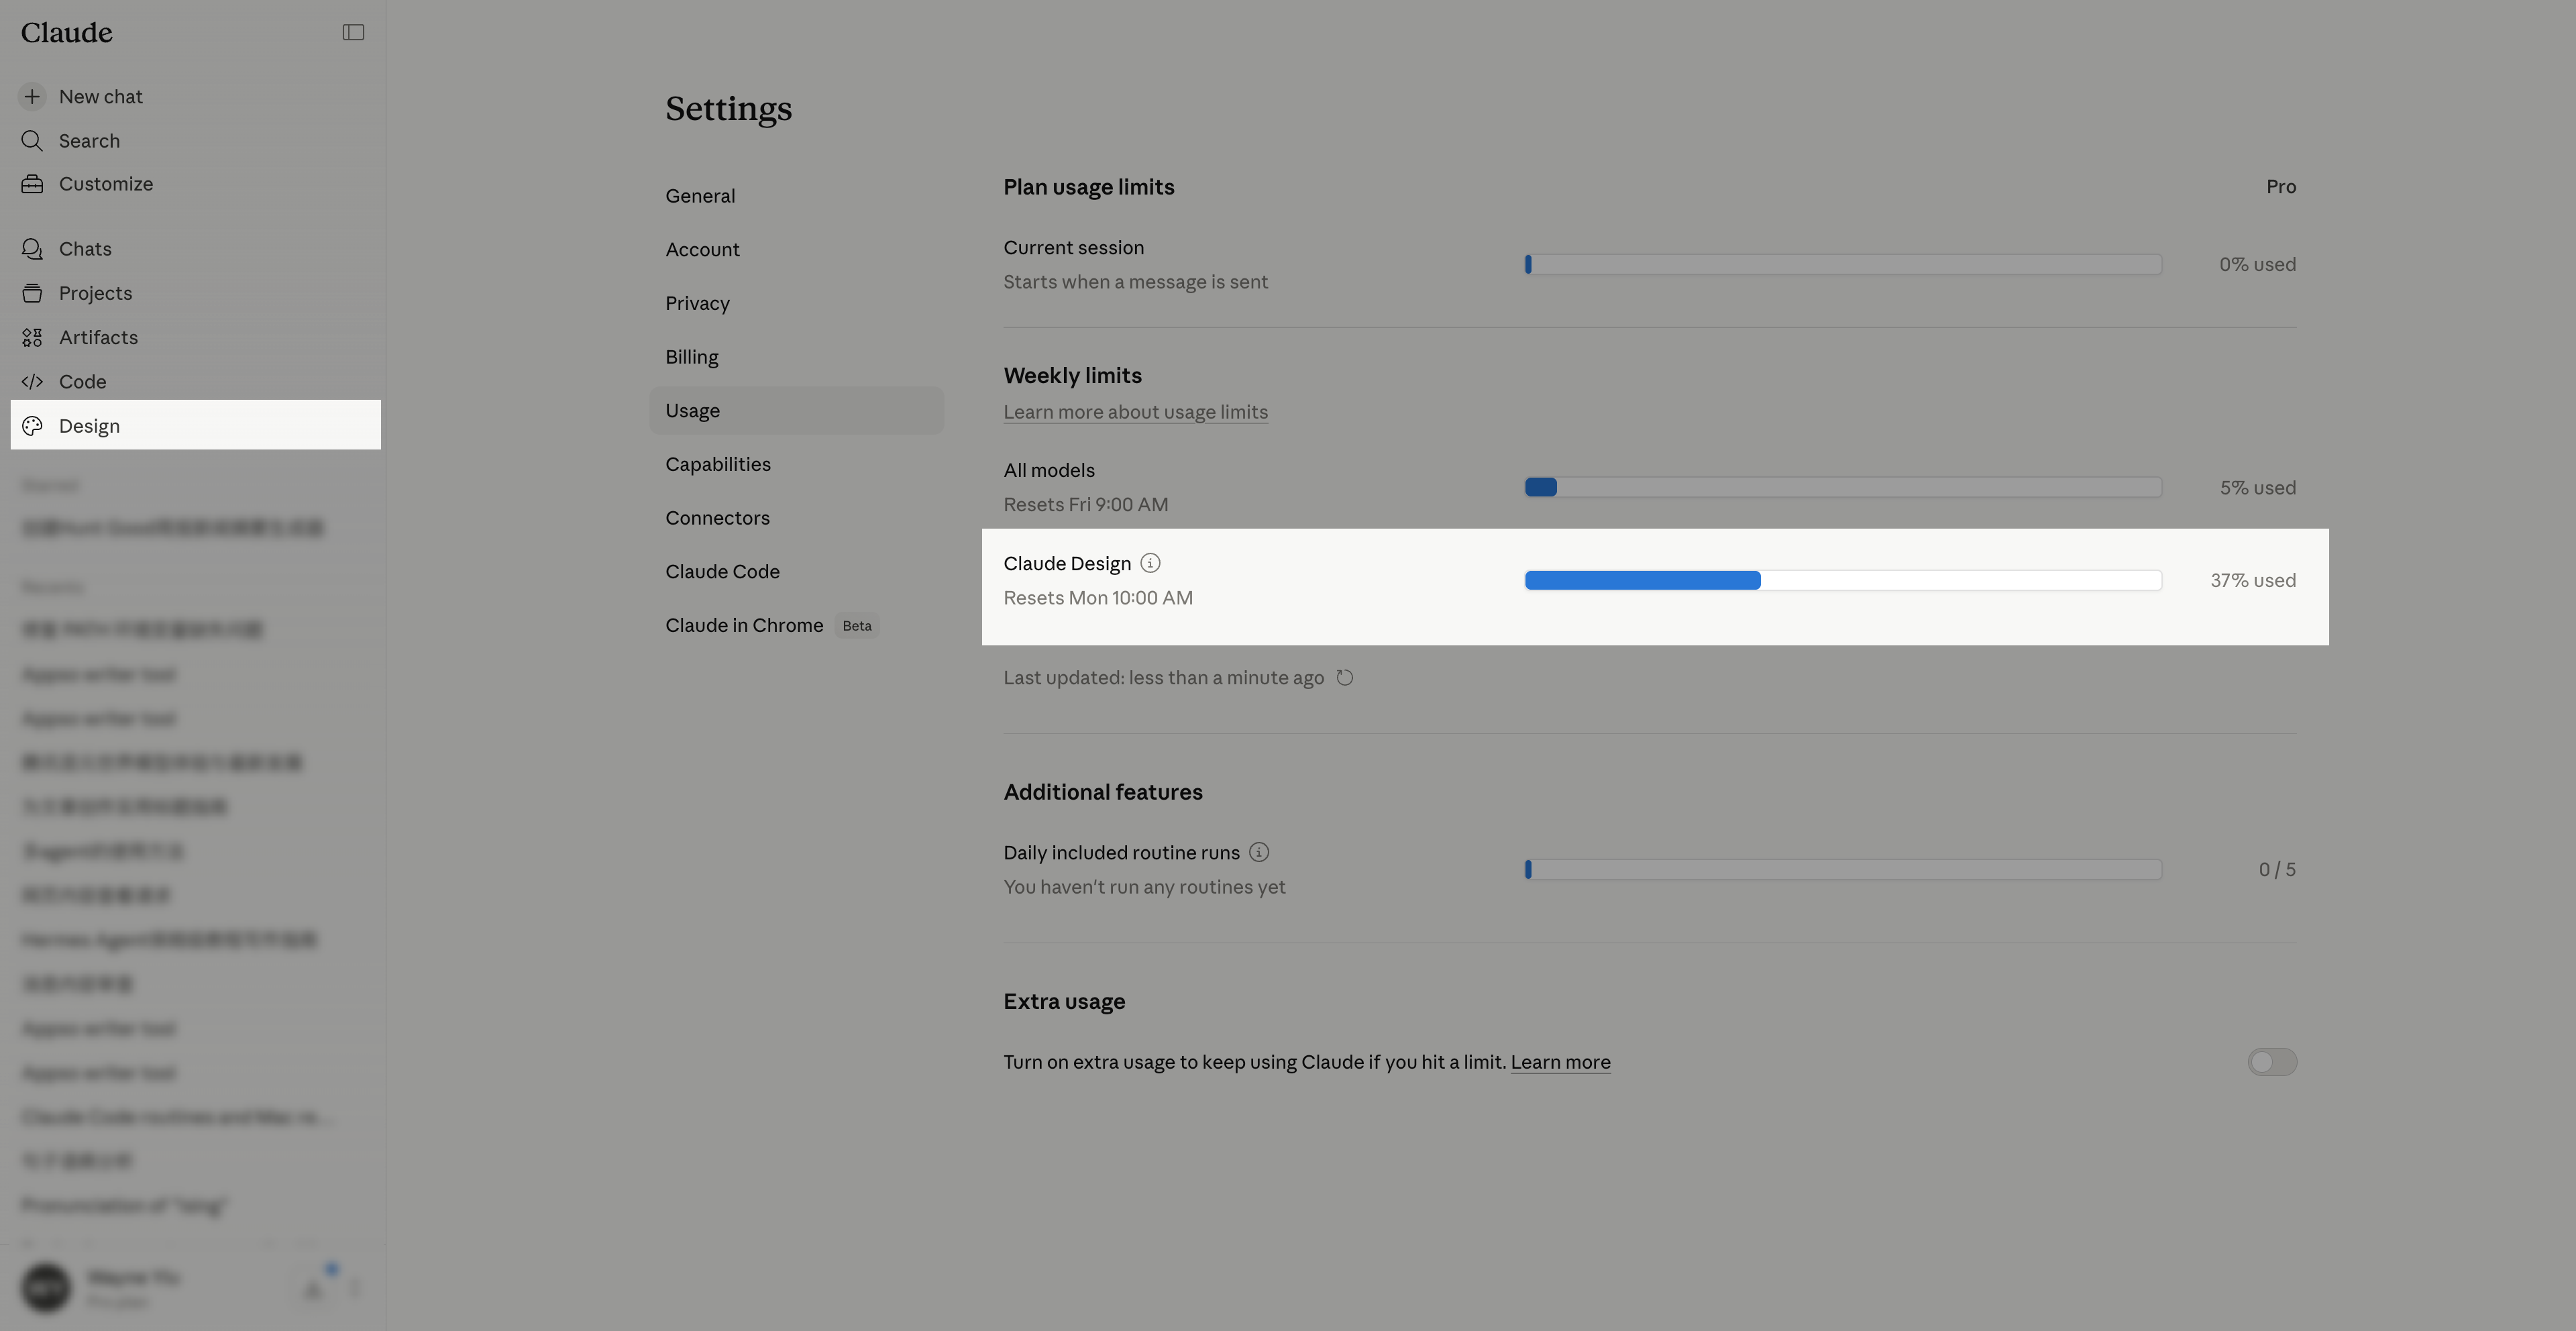Open the Artifacts icon in the sidebar
Screen dimensions: 2576x1331
32,337
